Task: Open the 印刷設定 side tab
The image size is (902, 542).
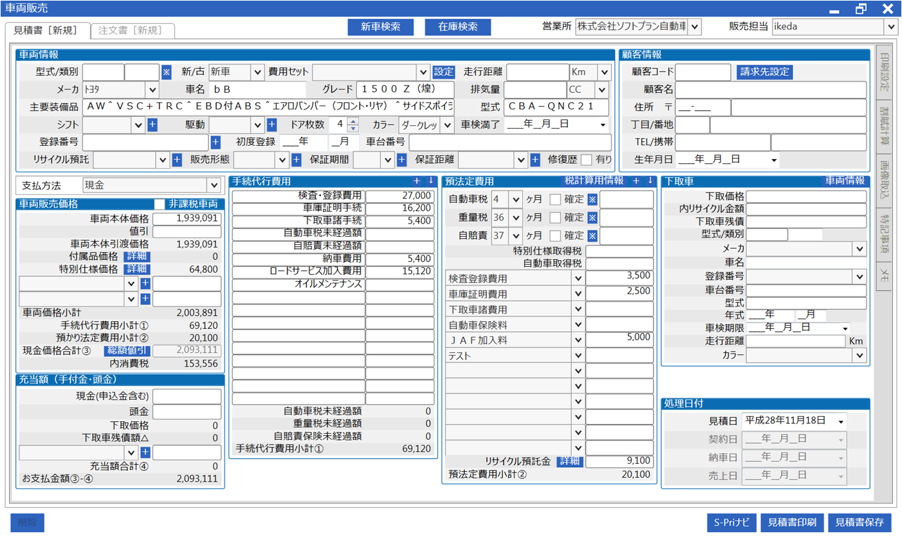Action: coord(883,73)
